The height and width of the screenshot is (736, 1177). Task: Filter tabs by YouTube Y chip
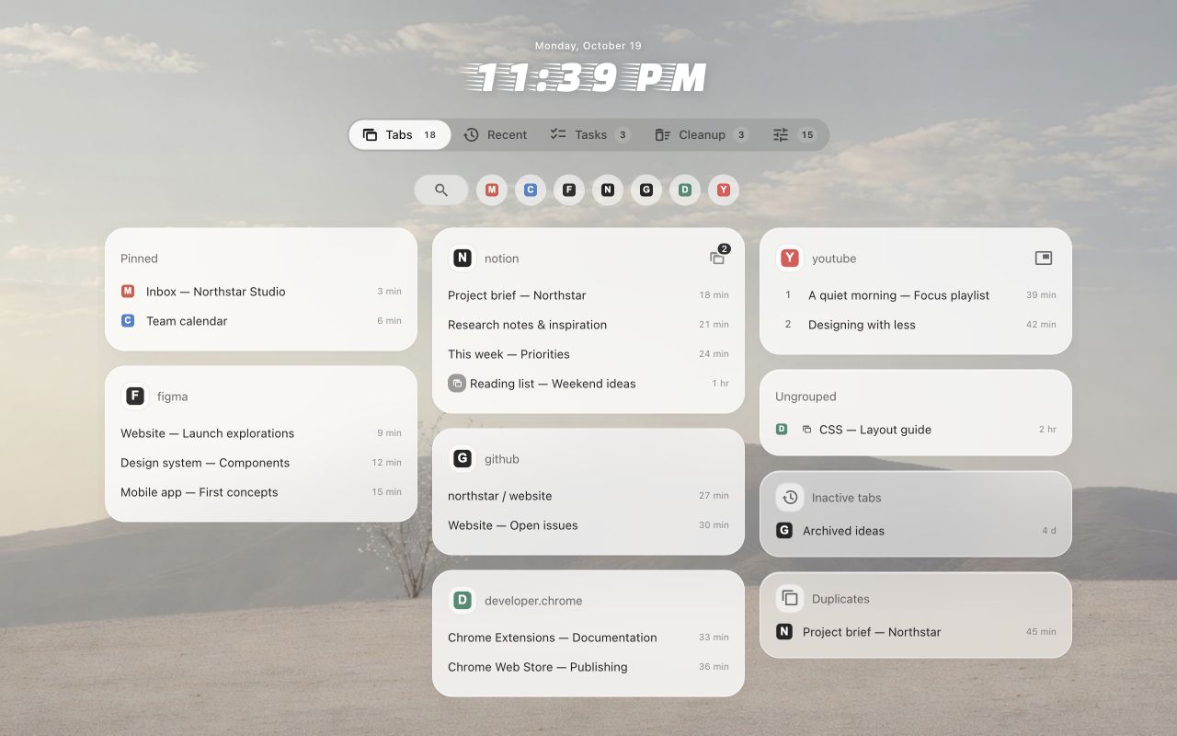[x=724, y=190]
